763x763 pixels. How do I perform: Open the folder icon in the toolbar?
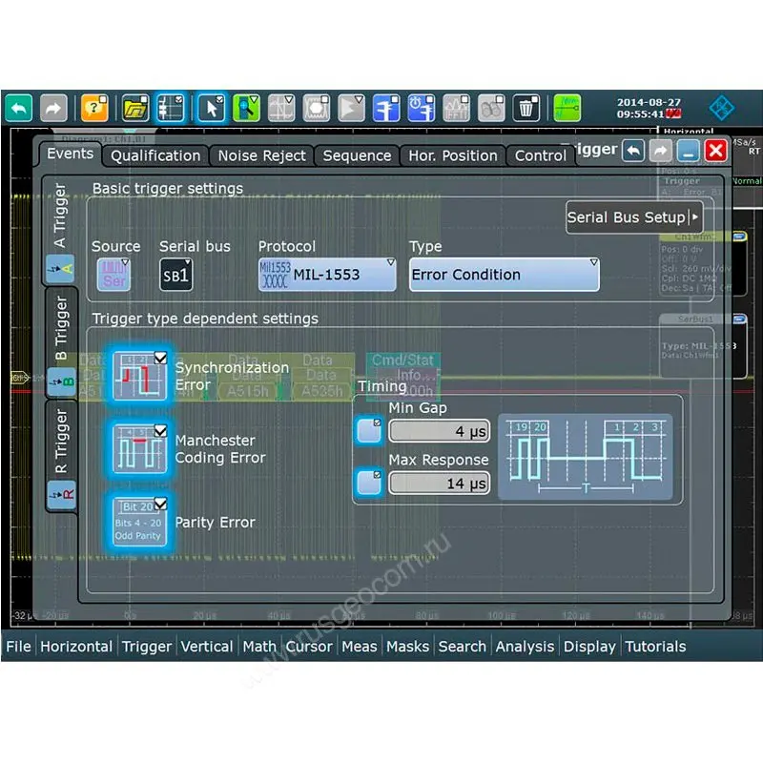click(135, 108)
